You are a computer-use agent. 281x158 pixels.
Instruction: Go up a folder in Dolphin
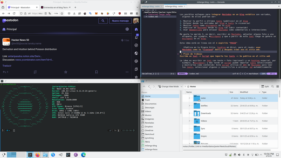(144, 86)
